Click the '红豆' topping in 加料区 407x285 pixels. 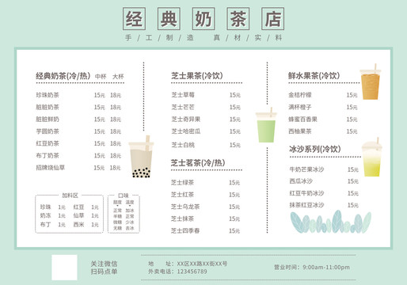point(78,207)
